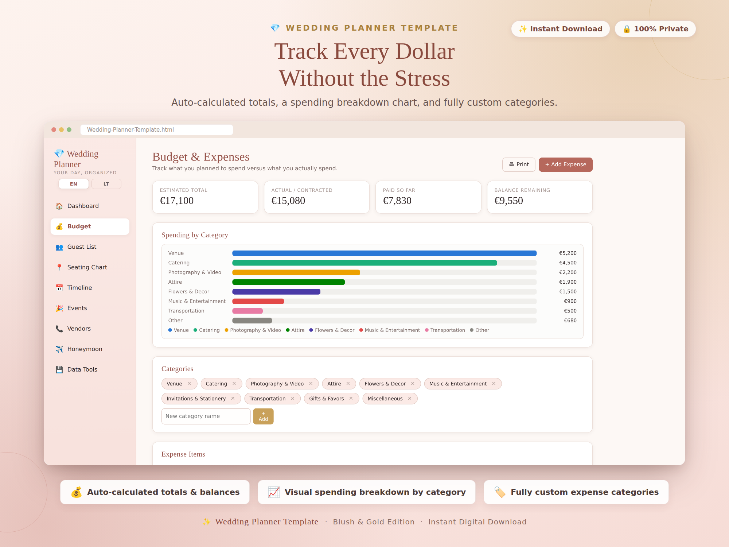Click the Timeline calendar icon
Image resolution: width=729 pixels, height=547 pixels.
59,288
